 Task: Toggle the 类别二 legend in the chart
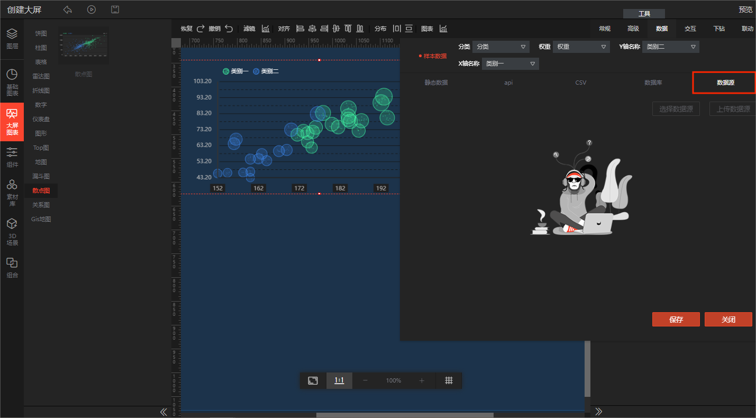point(266,71)
